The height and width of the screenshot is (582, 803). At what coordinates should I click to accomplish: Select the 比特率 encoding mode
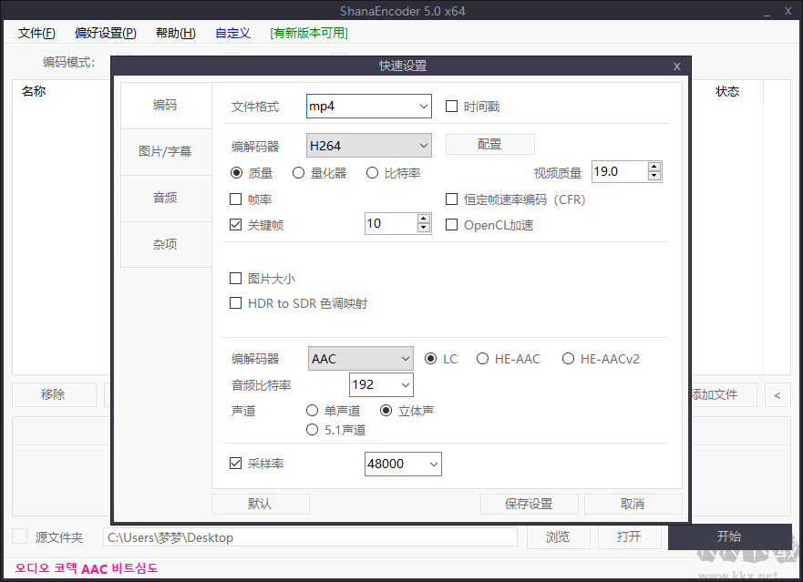372,172
